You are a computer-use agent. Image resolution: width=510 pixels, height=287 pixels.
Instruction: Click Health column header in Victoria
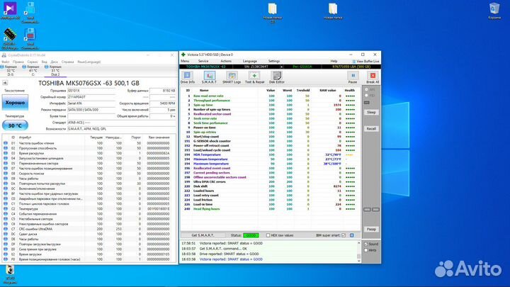(x=350, y=91)
